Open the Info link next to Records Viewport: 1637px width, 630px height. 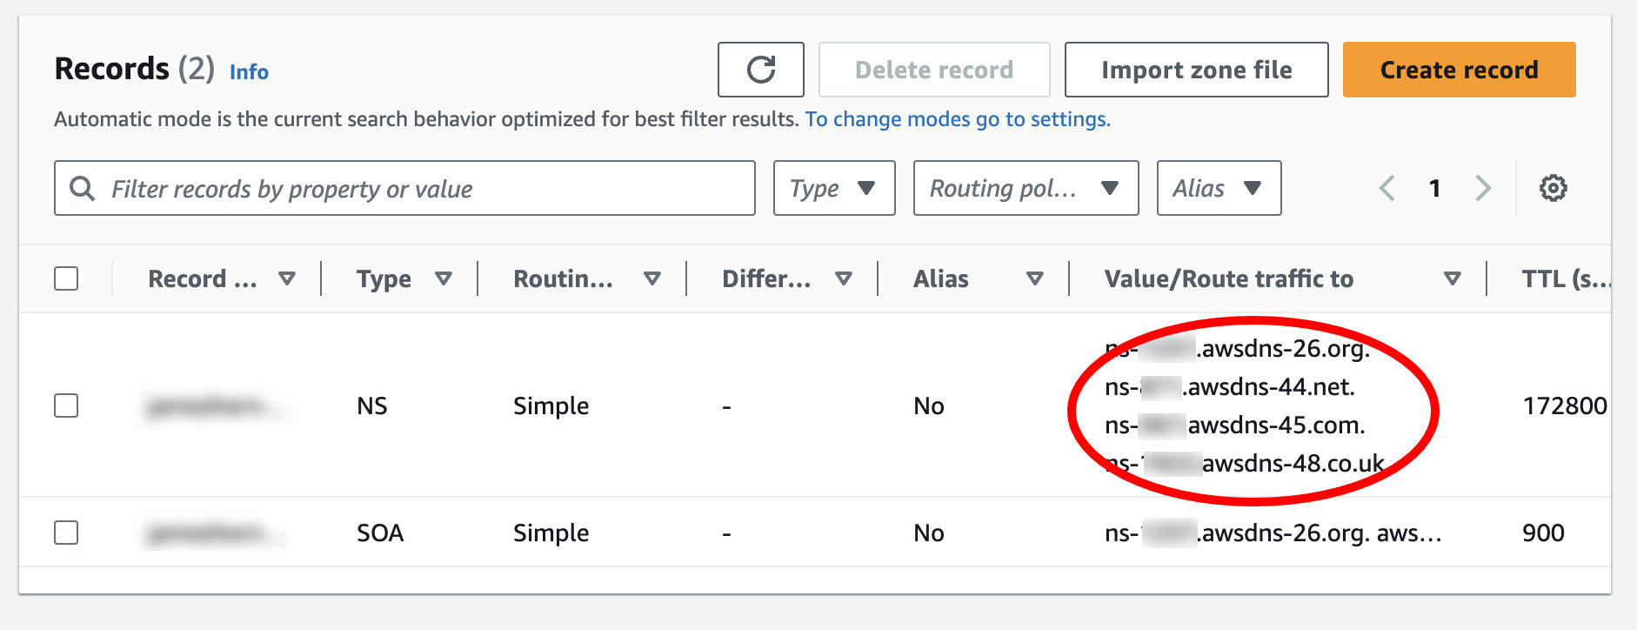coord(249,72)
